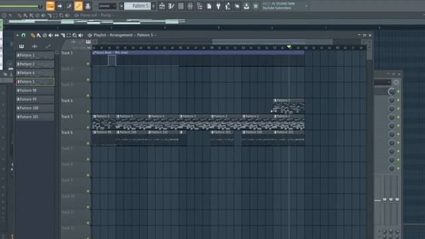Show automation clips with picker curve icon

(x=48, y=46)
